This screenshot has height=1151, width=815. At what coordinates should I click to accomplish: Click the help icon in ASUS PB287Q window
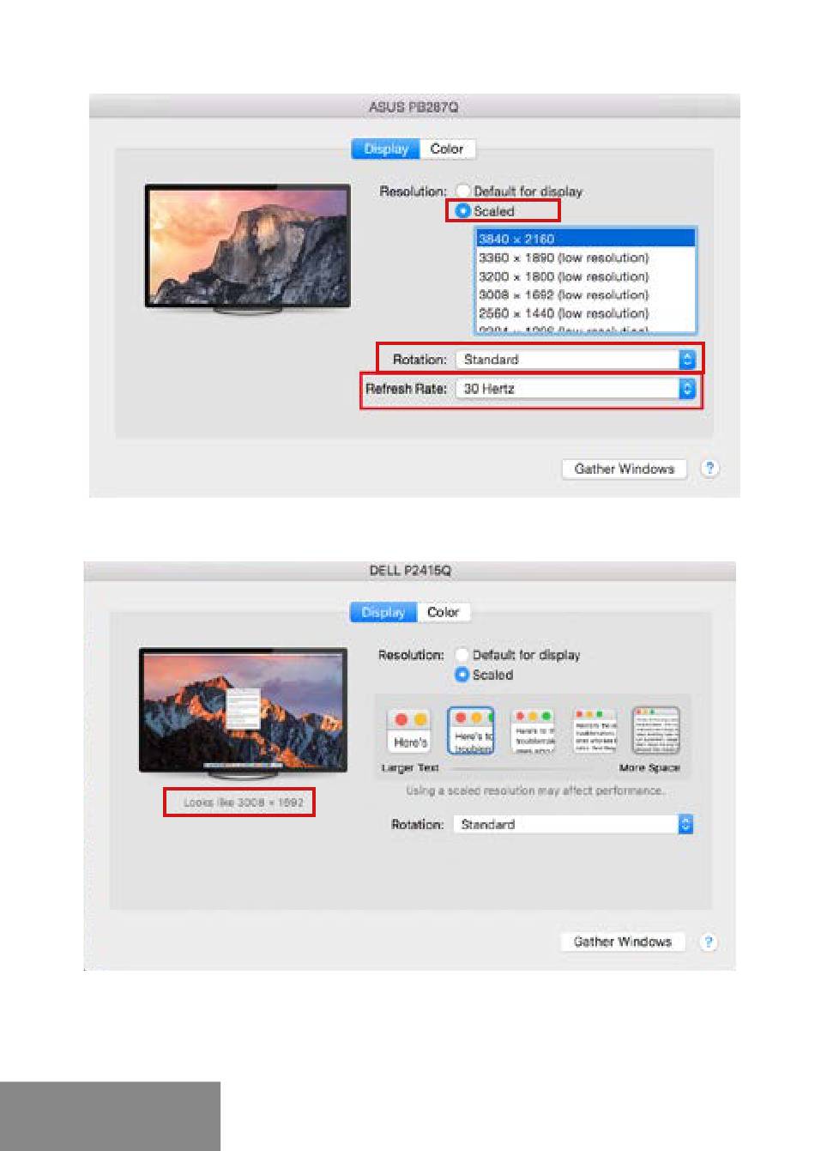(x=709, y=469)
